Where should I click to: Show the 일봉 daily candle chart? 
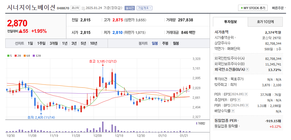coord(155,43)
